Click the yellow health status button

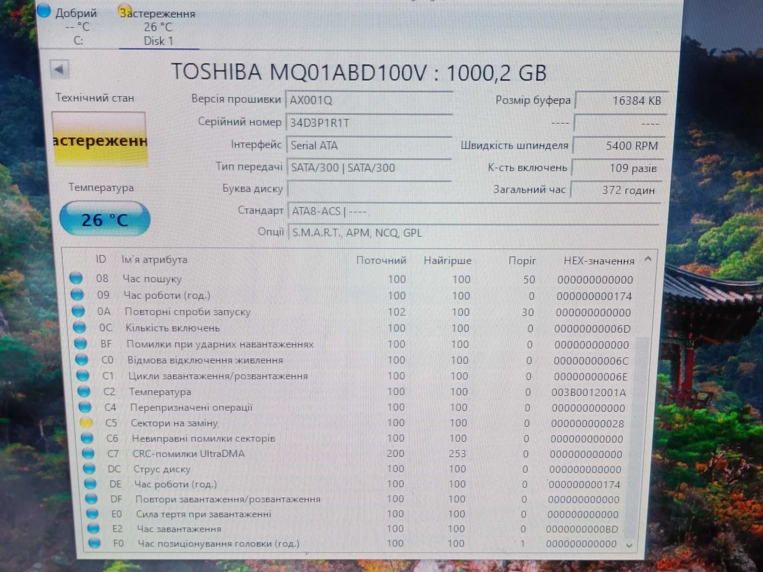tap(100, 140)
